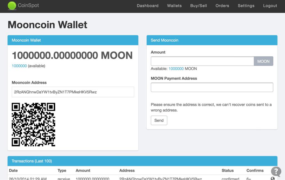Focus the Amount input field
The image size is (285, 180).
pyautogui.click(x=202, y=61)
